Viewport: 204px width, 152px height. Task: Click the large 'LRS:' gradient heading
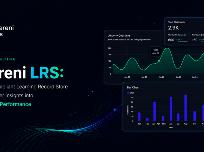(x=47, y=73)
